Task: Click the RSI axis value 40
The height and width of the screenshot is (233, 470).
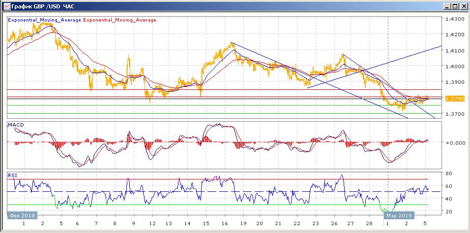Action: pos(449,199)
